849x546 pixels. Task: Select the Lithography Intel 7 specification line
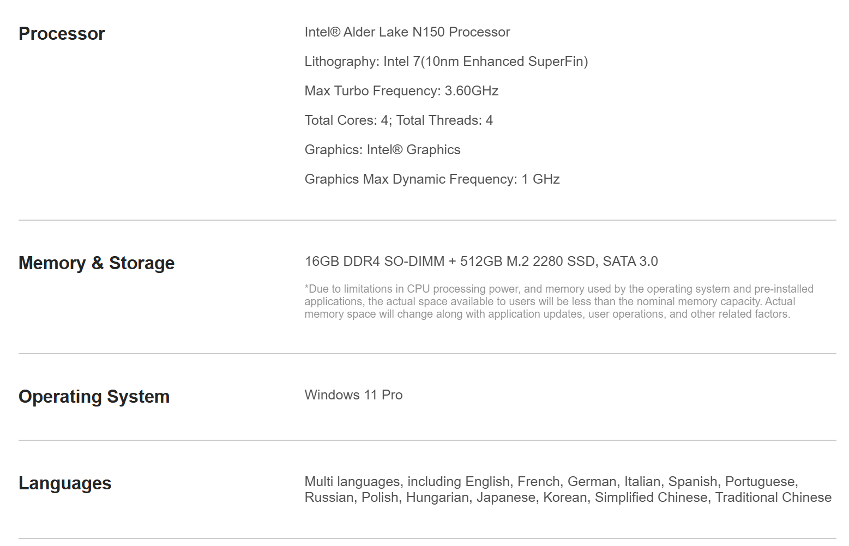[x=445, y=62]
